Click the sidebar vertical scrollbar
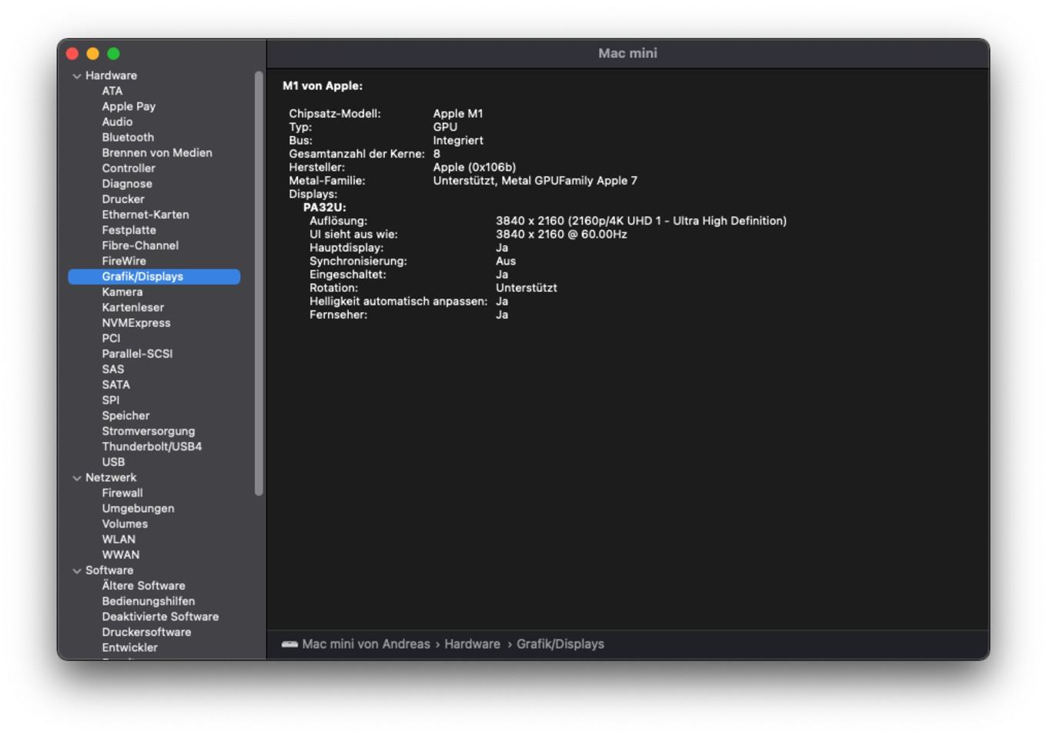This screenshot has width=1047, height=736. [259, 283]
